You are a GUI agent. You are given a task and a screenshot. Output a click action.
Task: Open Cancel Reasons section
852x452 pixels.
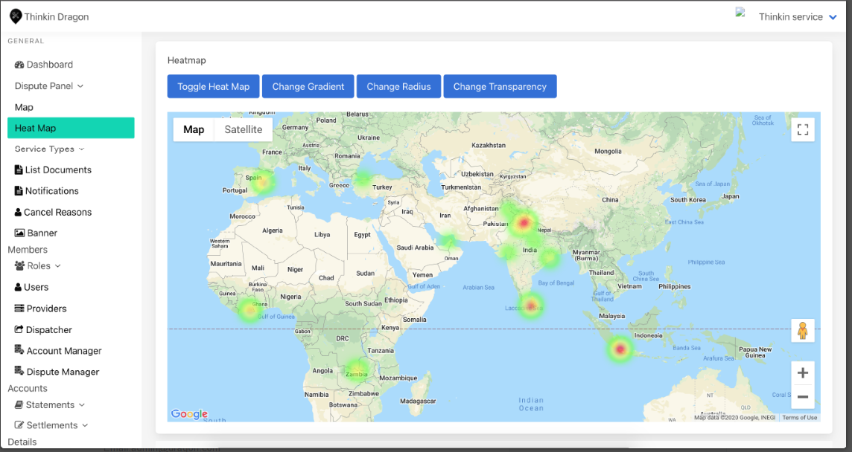57,213
